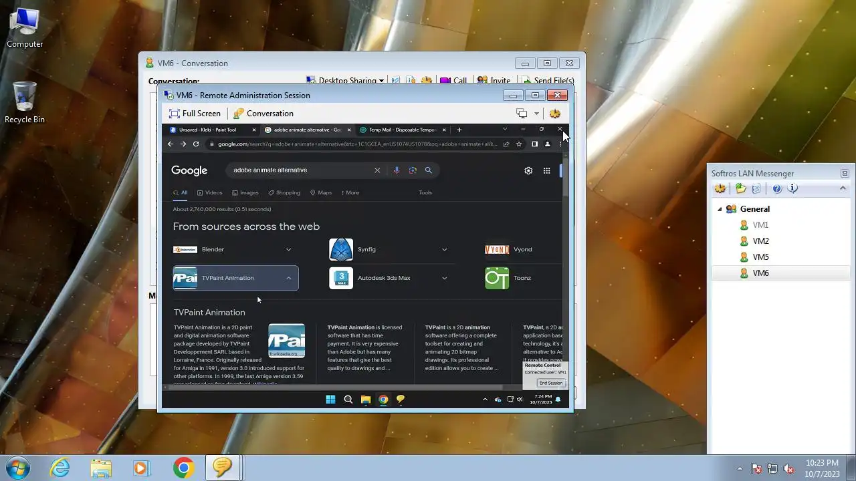Open LAN Messenger info bubble icon
This screenshot has height=481, width=856.
click(793, 189)
